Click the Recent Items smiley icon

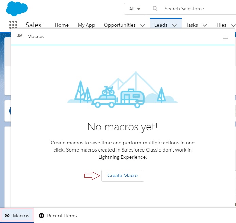[x=41, y=216]
